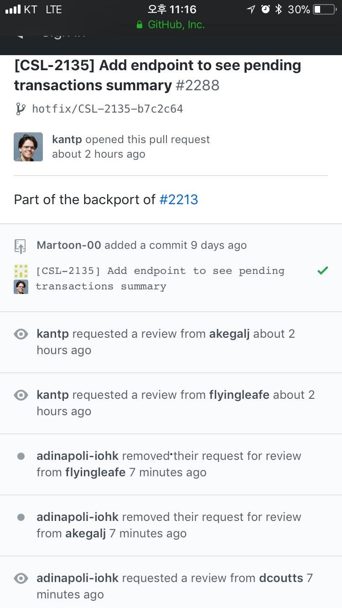Click the dot icon beside flyingleafe removal event
342x608 pixels.
(x=21, y=456)
